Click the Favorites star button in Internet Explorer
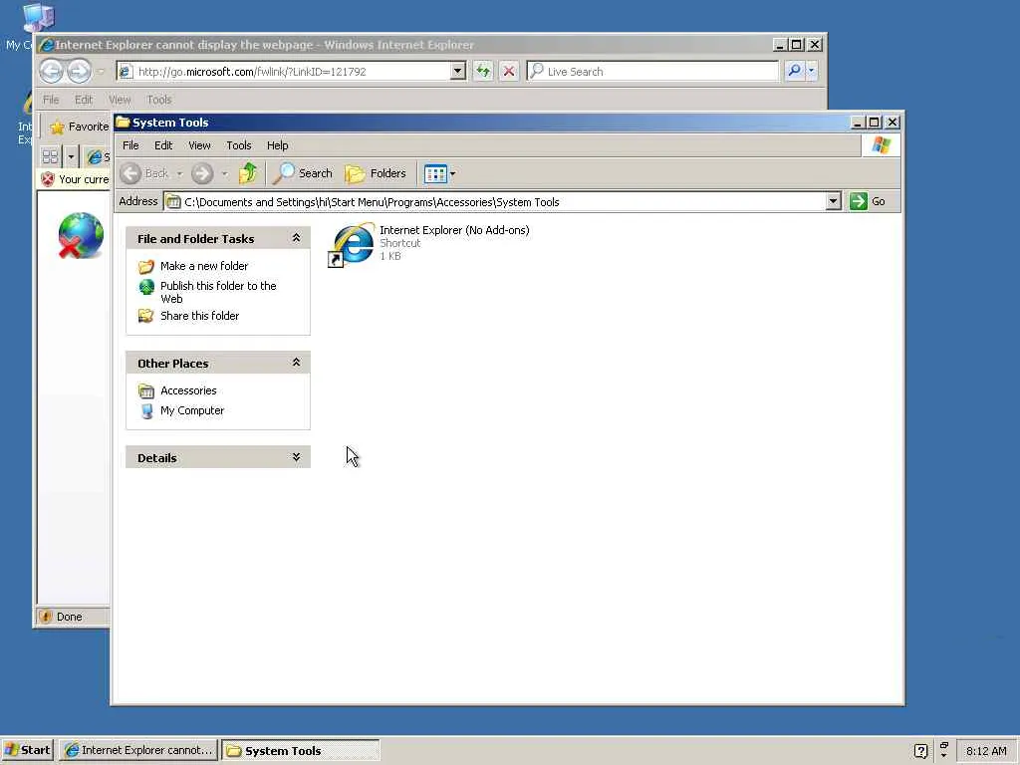The width and height of the screenshot is (1020, 765). click(78, 127)
